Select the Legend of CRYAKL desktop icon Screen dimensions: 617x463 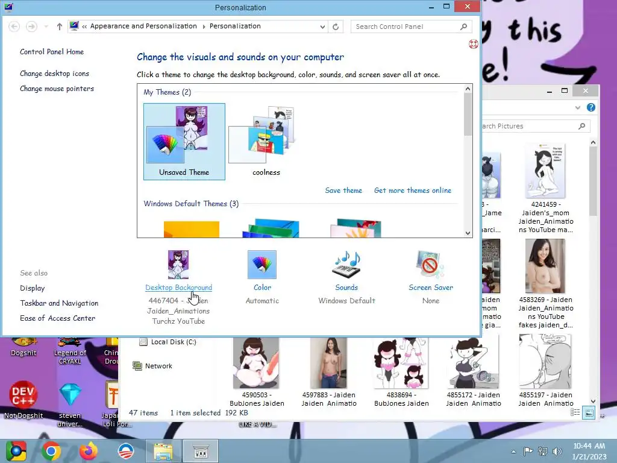(70, 351)
